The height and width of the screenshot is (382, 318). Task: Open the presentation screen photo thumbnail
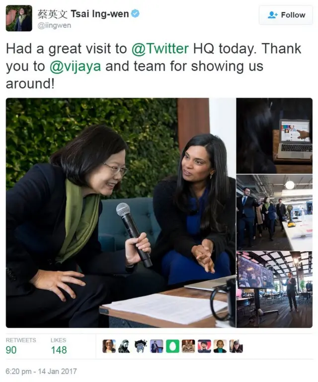pos(274,289)
